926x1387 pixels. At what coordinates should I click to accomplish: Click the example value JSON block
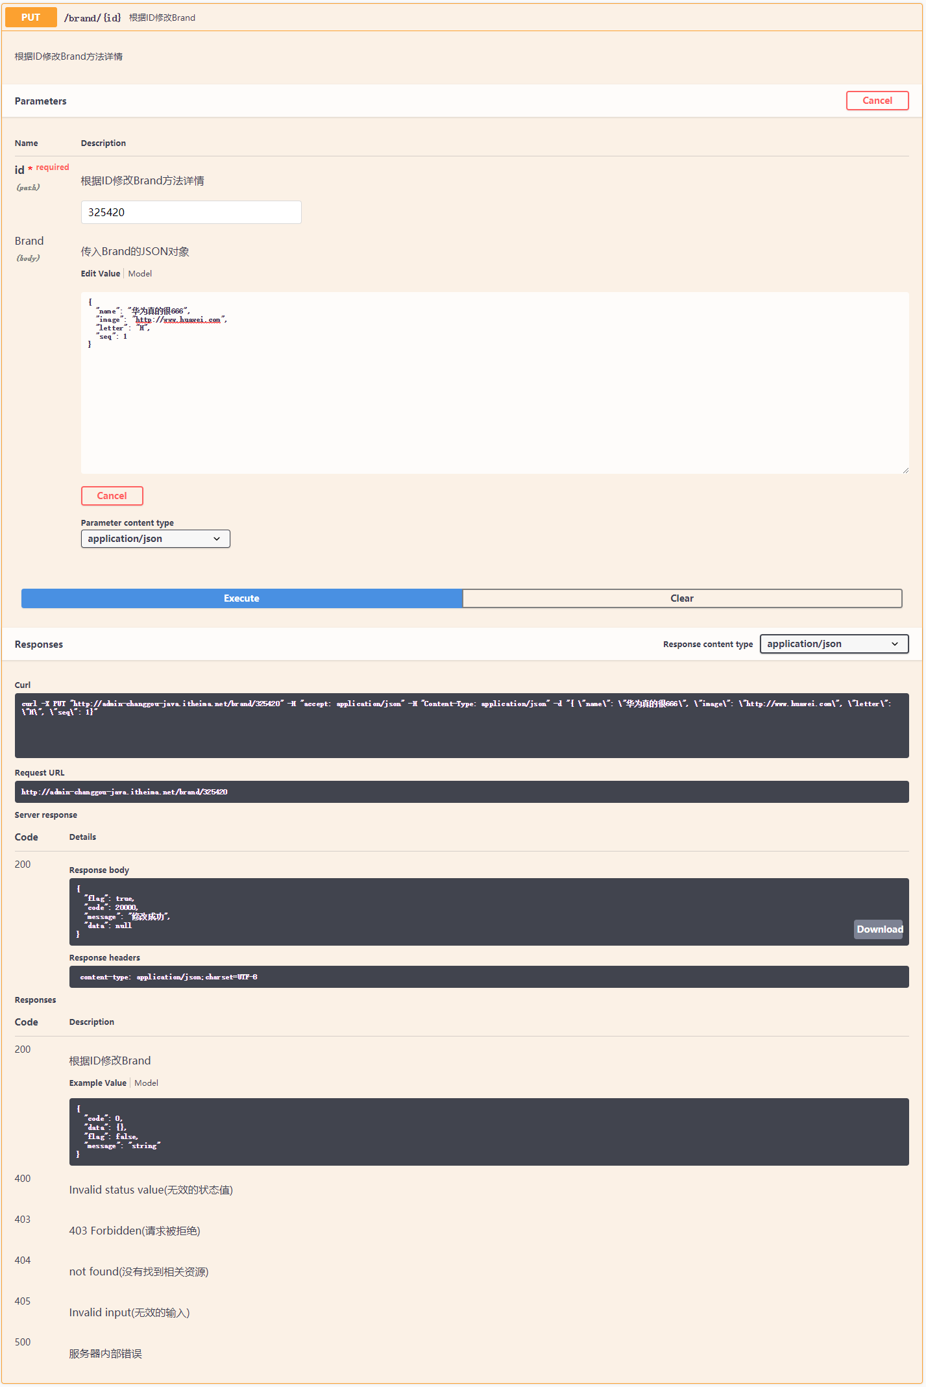click(489, 1132)
